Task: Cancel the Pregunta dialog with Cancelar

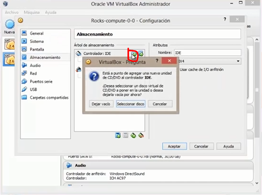Action: [160, 104]
